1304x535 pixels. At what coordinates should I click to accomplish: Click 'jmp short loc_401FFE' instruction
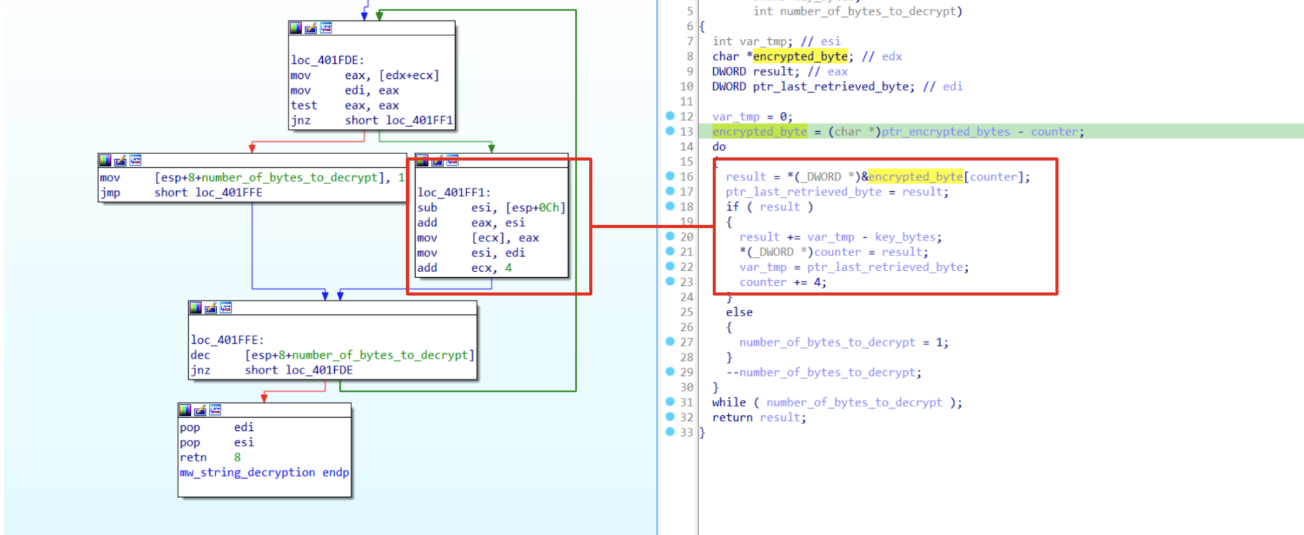click(181, 192)
